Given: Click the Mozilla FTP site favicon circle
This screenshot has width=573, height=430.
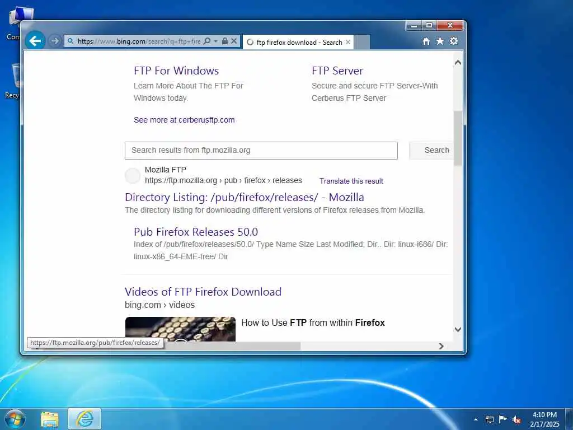Looking at the screenshot, I should pos(132,176).
